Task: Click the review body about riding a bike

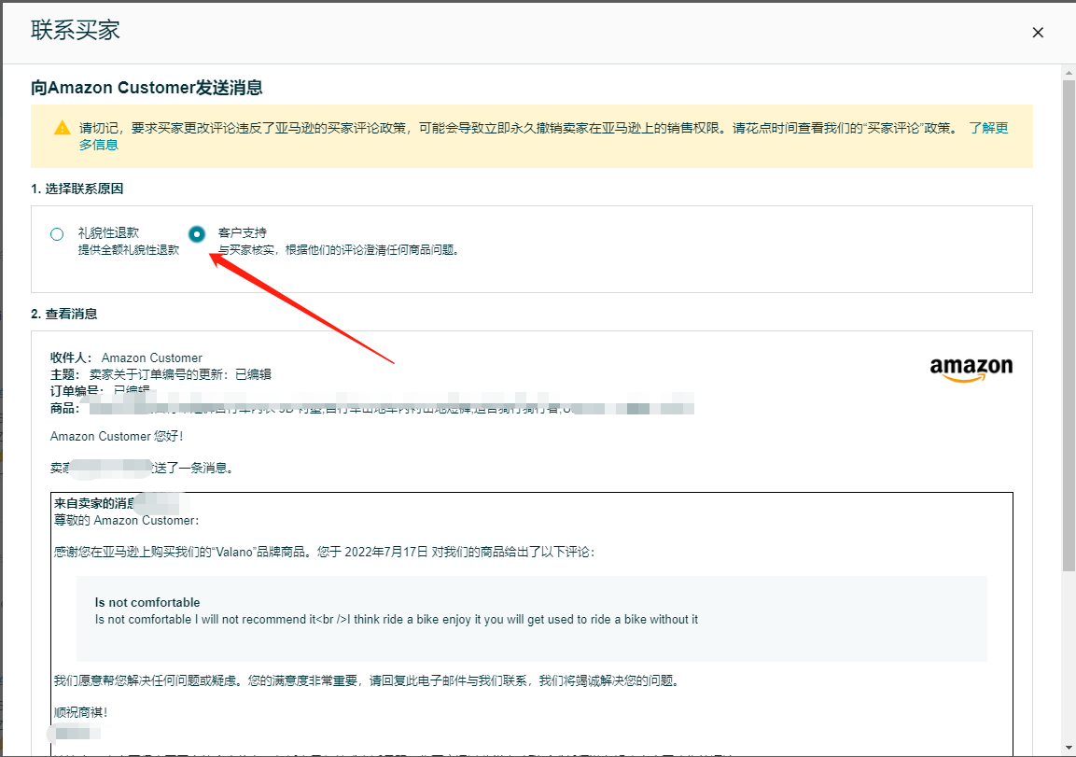Action: pyautogui.click(x=396, y=619)
